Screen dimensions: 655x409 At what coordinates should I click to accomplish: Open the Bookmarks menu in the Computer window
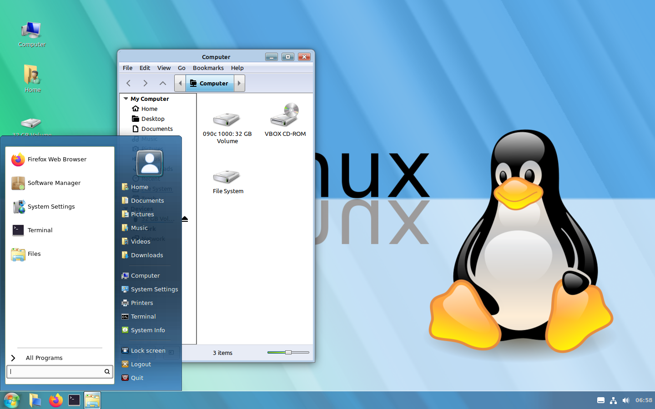[x=208, y=68]
